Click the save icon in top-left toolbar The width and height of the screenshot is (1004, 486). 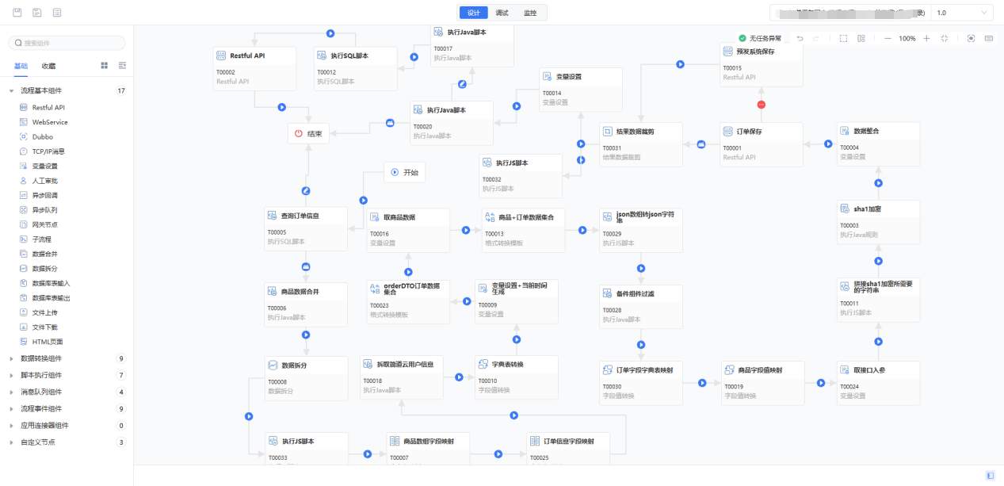[17, 13]
